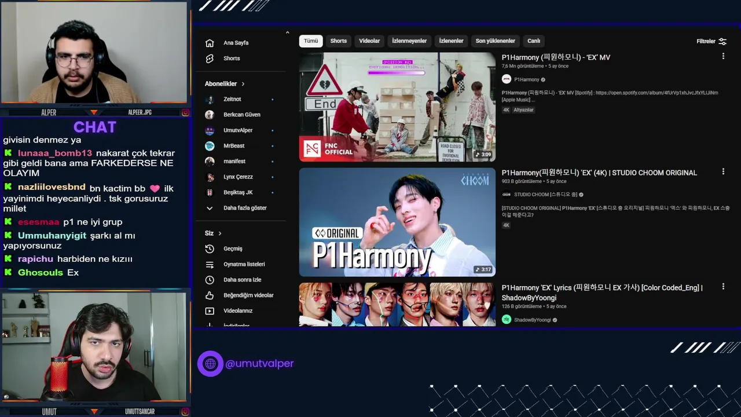Open Geçmiş history icon

[210, 248]
